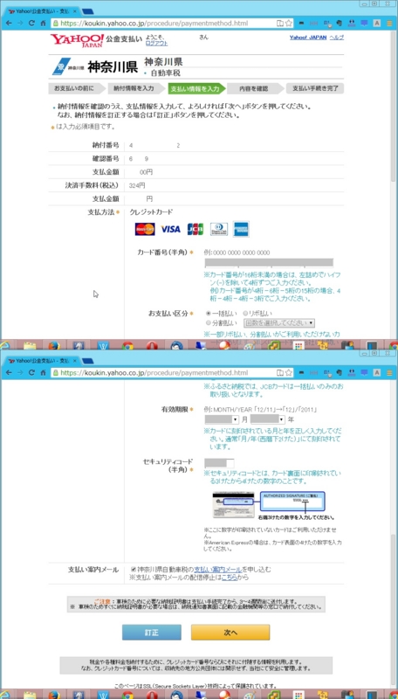
Task: Click the reload icon in the lower browser window
Action: tap(31, 372)
